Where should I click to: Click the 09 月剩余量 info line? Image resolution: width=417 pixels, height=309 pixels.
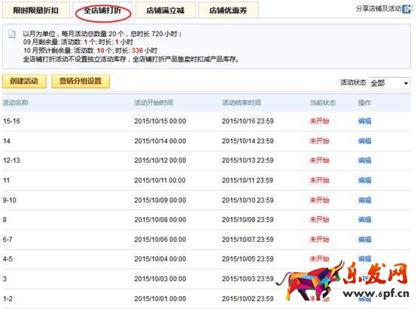78,42
